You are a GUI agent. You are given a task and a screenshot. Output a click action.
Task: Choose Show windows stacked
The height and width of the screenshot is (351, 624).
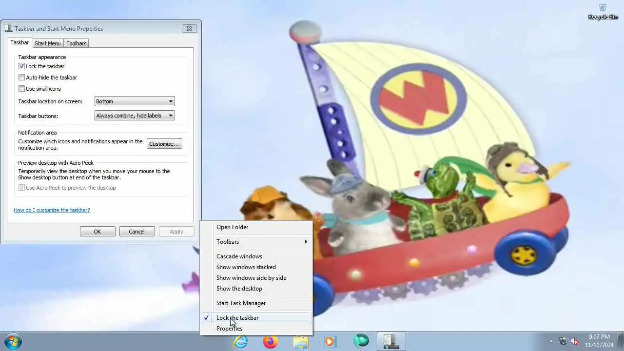coord(256,267)
